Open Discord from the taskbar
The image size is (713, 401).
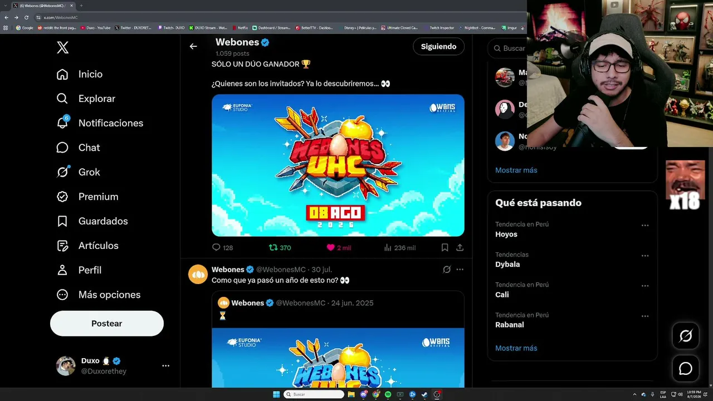pos(363,394)
